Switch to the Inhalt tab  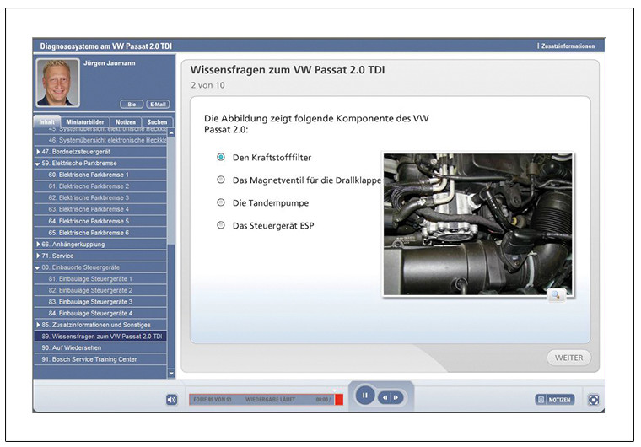[47, 122]
